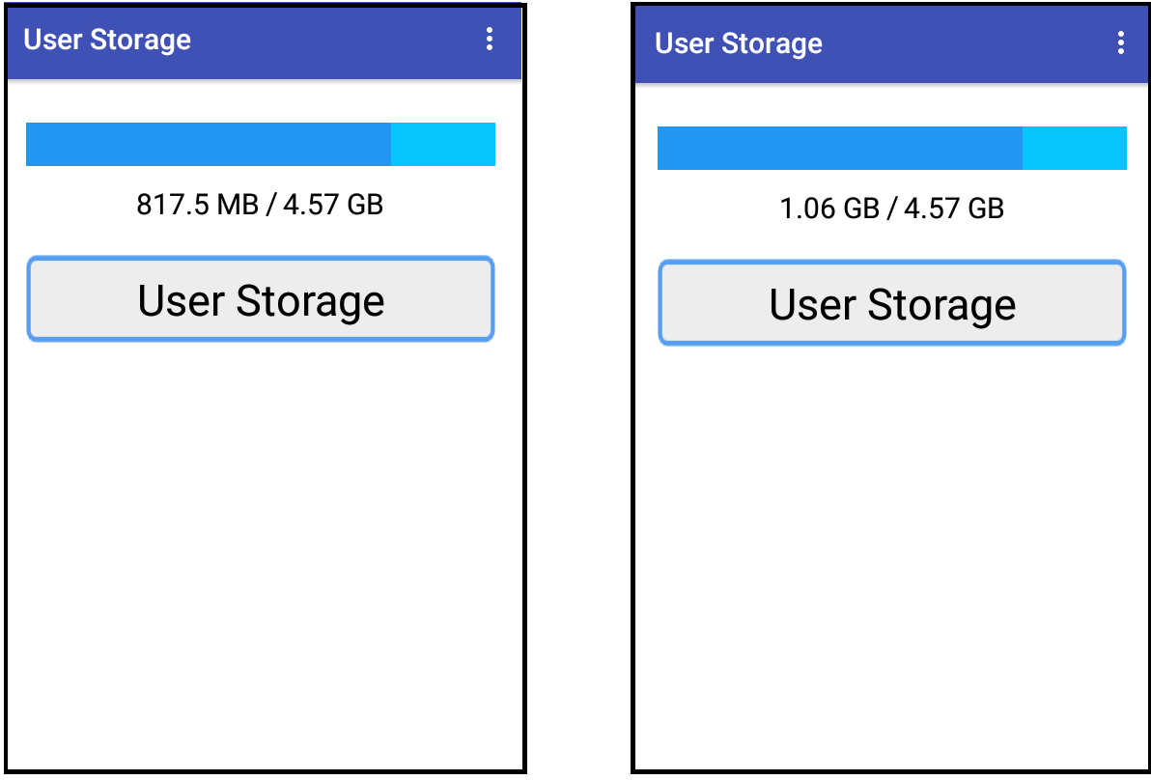
Task: Click the left app bar between the title and menu
Action: [336, 40]
